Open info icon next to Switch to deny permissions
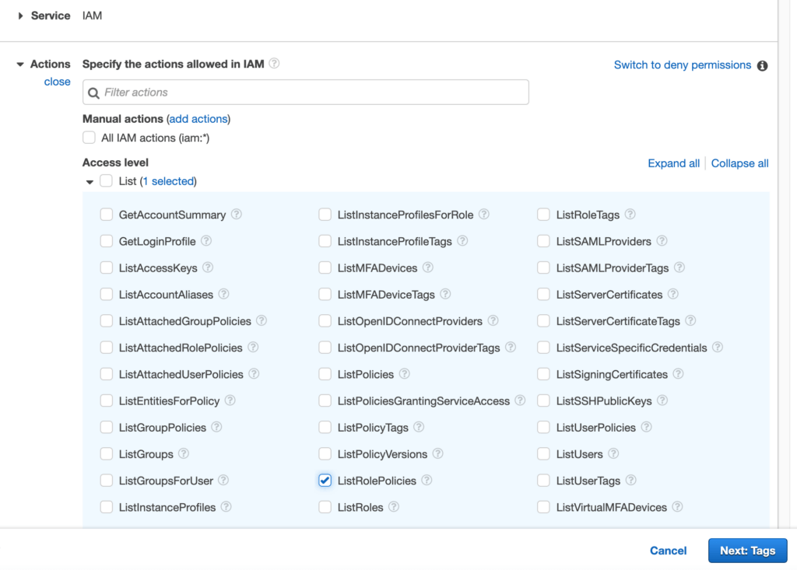Image resolution: width=797 pixels, height=570 pixels. tap(762, 65)
